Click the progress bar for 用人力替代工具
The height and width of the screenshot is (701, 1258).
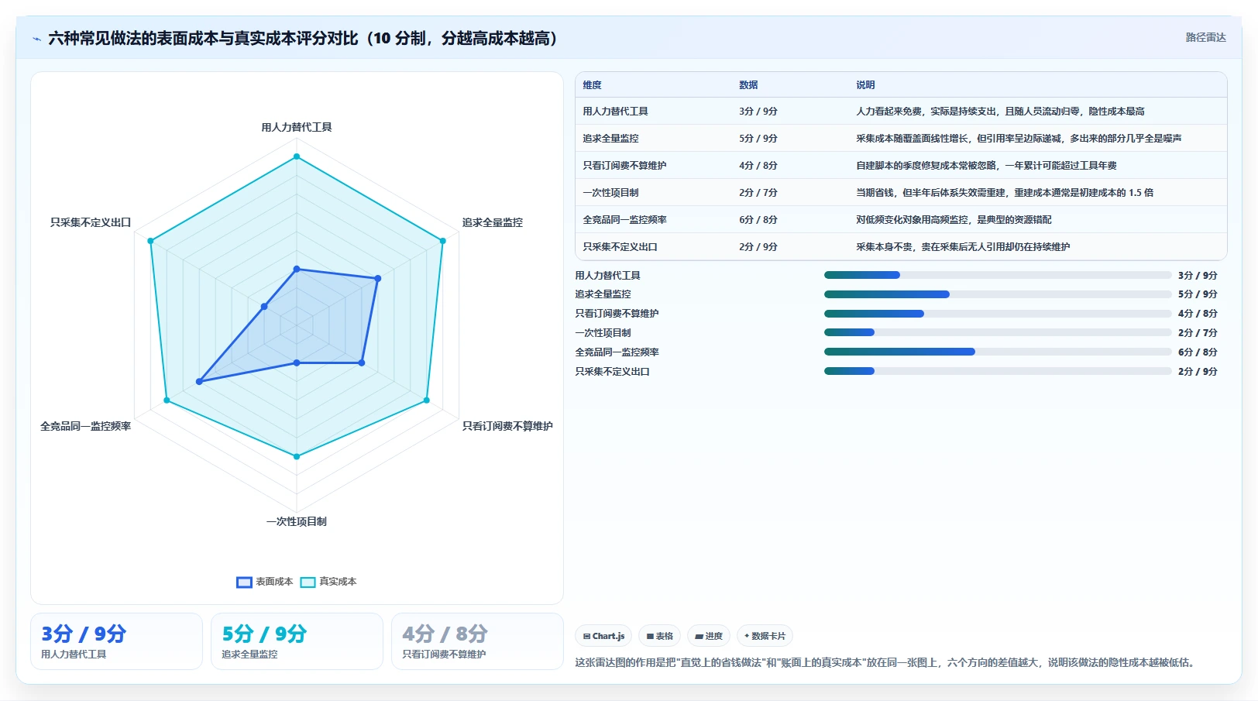pos(998,275)
